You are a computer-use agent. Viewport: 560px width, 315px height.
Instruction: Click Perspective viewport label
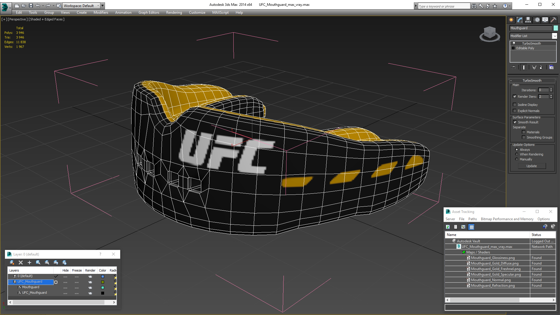(x=17, y=19)
